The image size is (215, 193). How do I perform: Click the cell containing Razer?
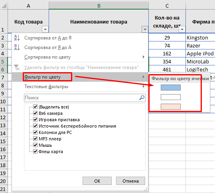click(x=200, y=45)
